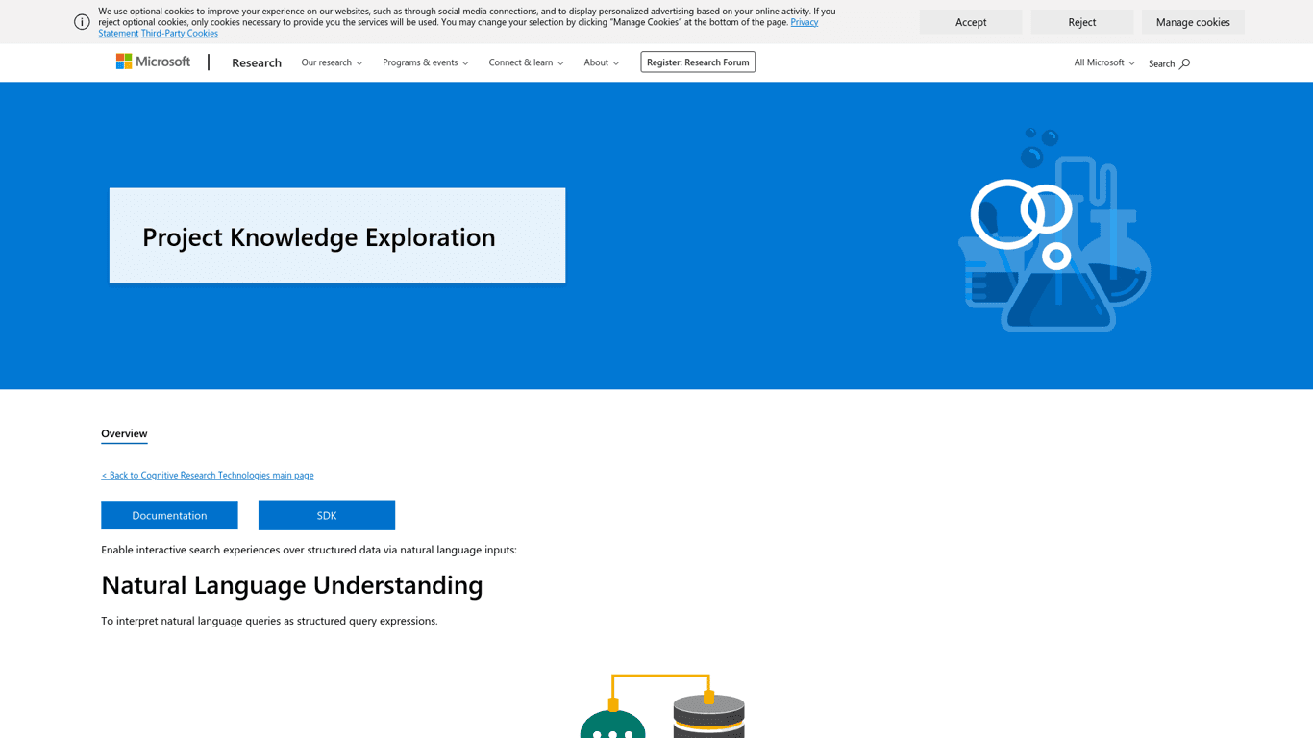Click the Documentation button
Viewport: 1313px width, 738px height.
pos(169,515)
